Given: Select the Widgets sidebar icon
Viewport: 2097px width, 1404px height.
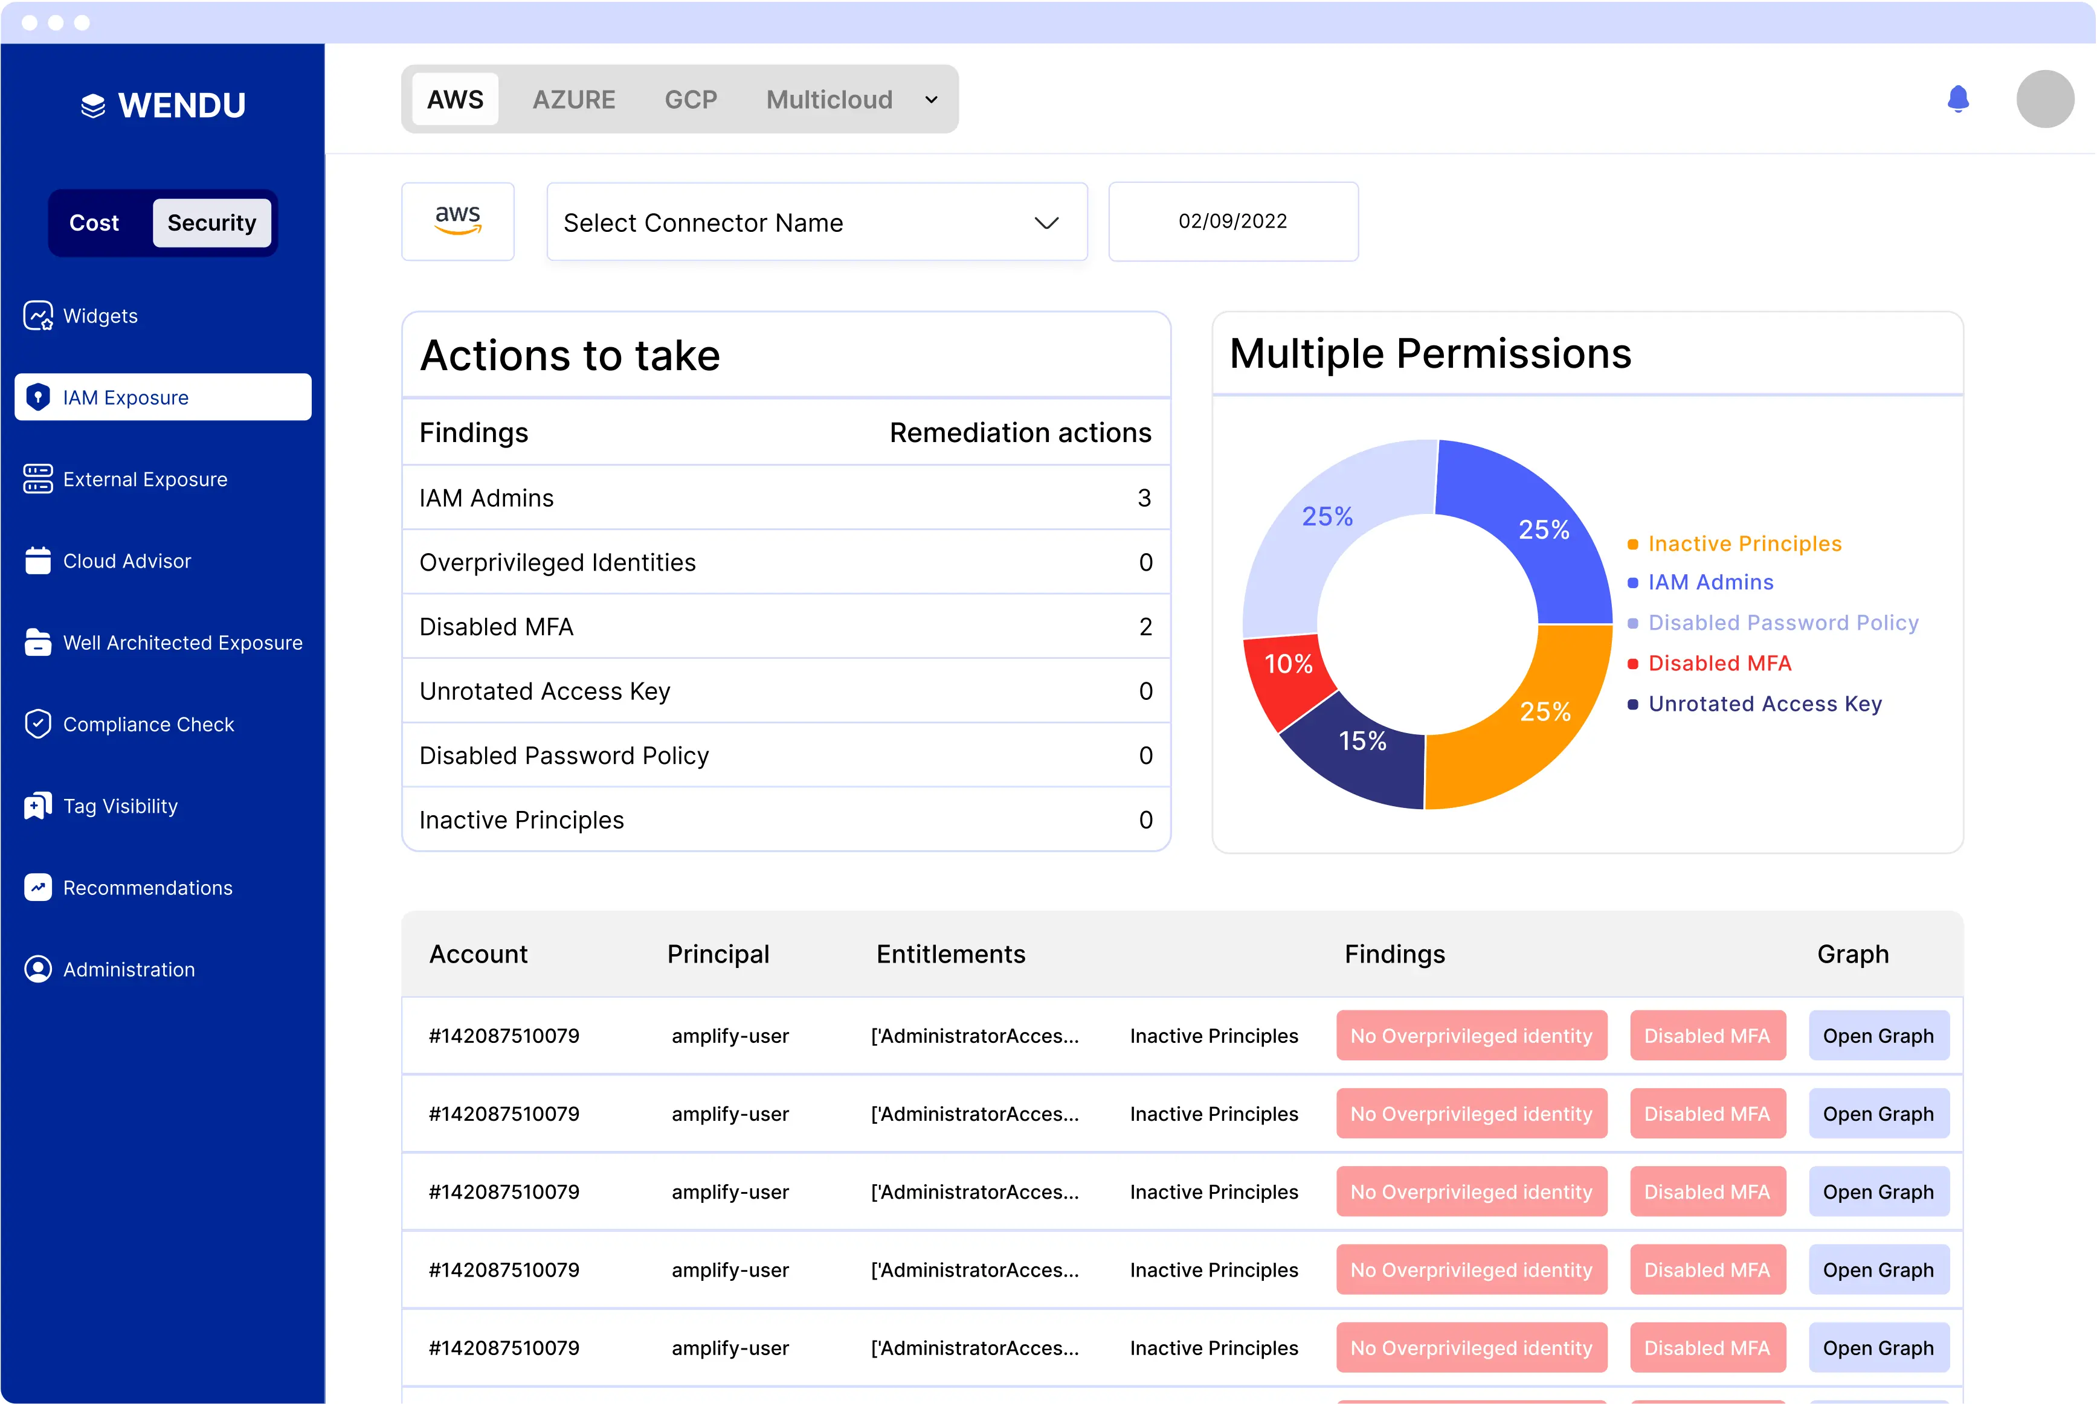Looking at the screenshot, I should pos(37,315).
